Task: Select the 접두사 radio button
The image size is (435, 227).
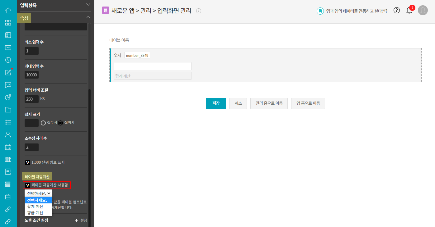Action: (44, 123)
